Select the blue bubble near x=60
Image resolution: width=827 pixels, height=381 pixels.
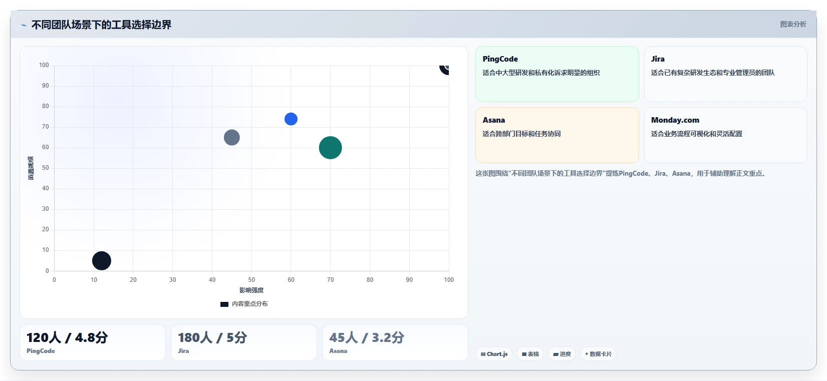[x=291, y=119]
